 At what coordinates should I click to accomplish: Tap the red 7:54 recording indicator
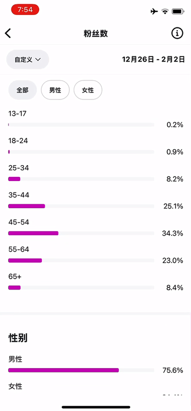(x=25, y=10)
